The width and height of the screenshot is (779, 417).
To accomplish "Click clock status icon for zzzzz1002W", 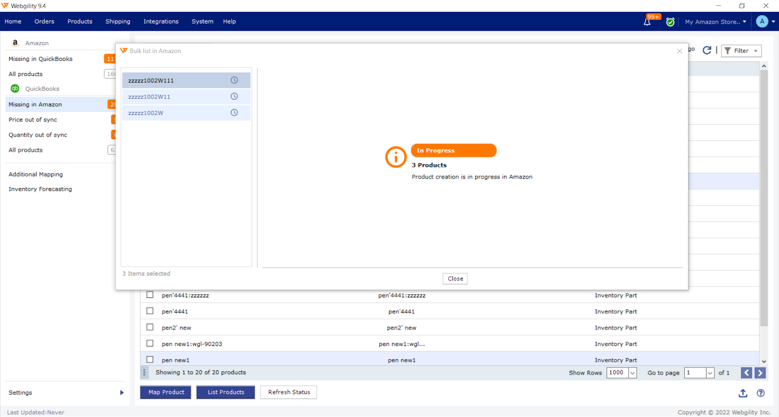I will tap(234, 112).
